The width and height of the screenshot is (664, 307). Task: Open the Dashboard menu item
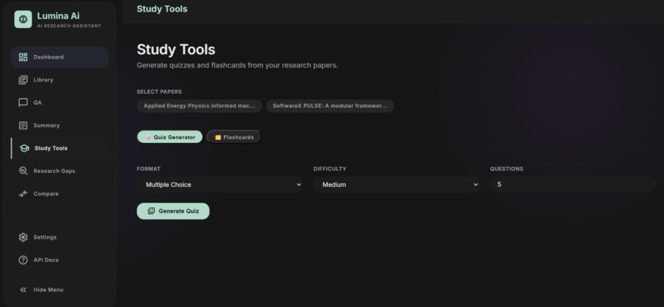click(59, 57)
